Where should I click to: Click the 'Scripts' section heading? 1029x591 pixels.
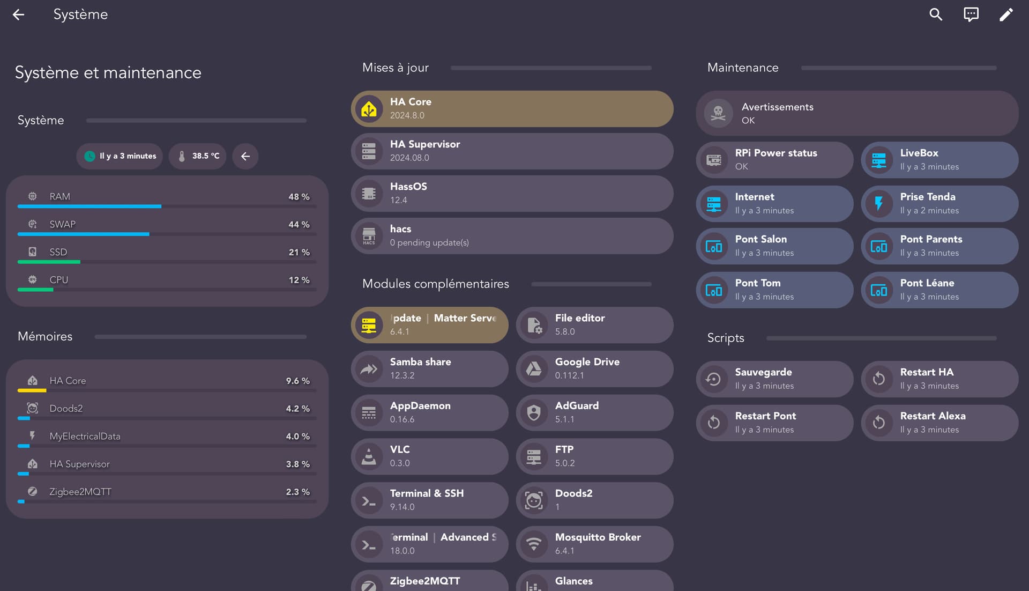tap(726, 338)
